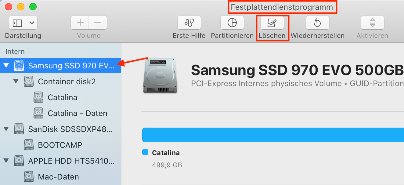Image resolution: width=404 pixels, height=185 pixels.
Task: Open the Darstellung view dropdown
Action: tap(23, 23)
